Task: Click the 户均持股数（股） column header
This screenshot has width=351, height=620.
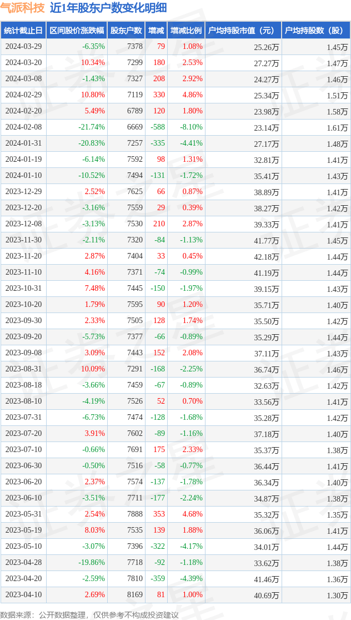Action: pyautogui.click(x=315, y=31)
